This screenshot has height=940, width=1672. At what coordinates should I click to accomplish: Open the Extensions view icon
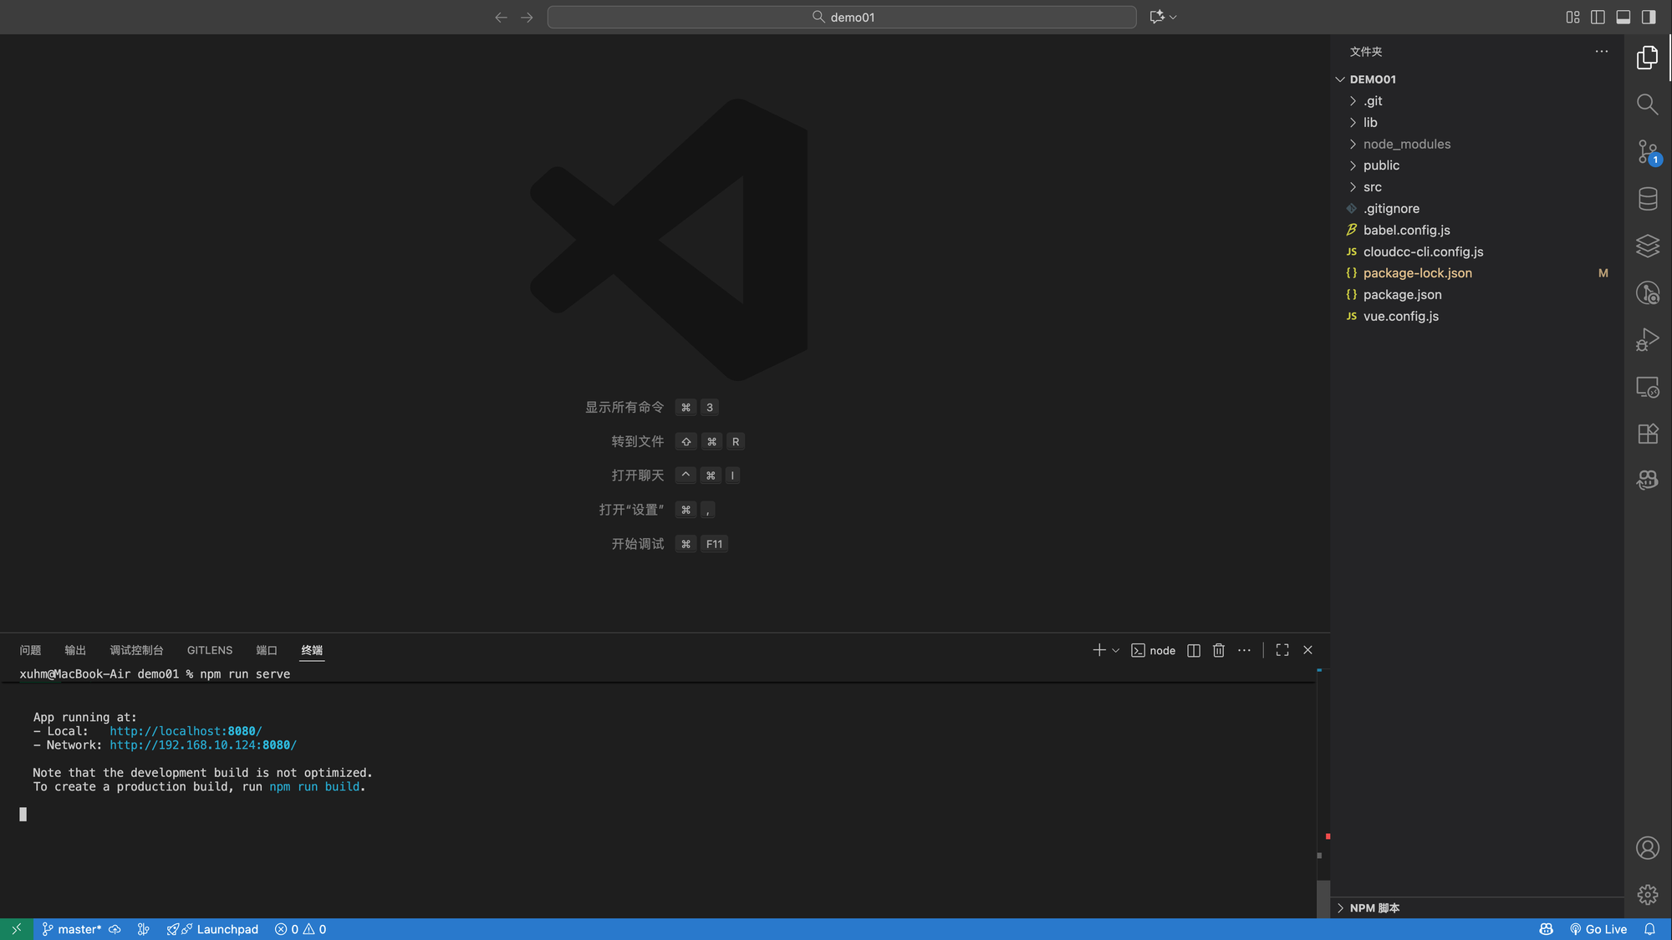(1647, 434)
